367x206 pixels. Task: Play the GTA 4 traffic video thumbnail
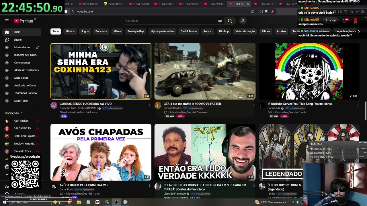click(x=205, y=71)
